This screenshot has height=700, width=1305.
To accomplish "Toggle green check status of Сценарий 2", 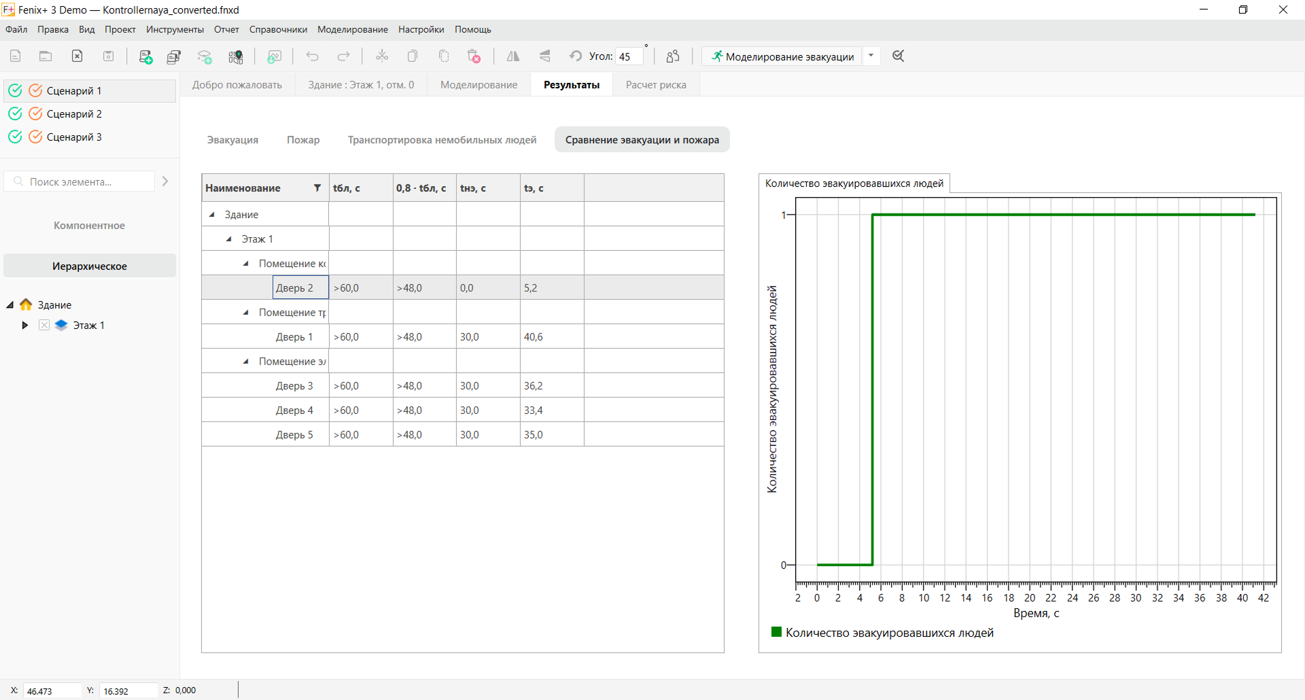I will tap(15, 114).
